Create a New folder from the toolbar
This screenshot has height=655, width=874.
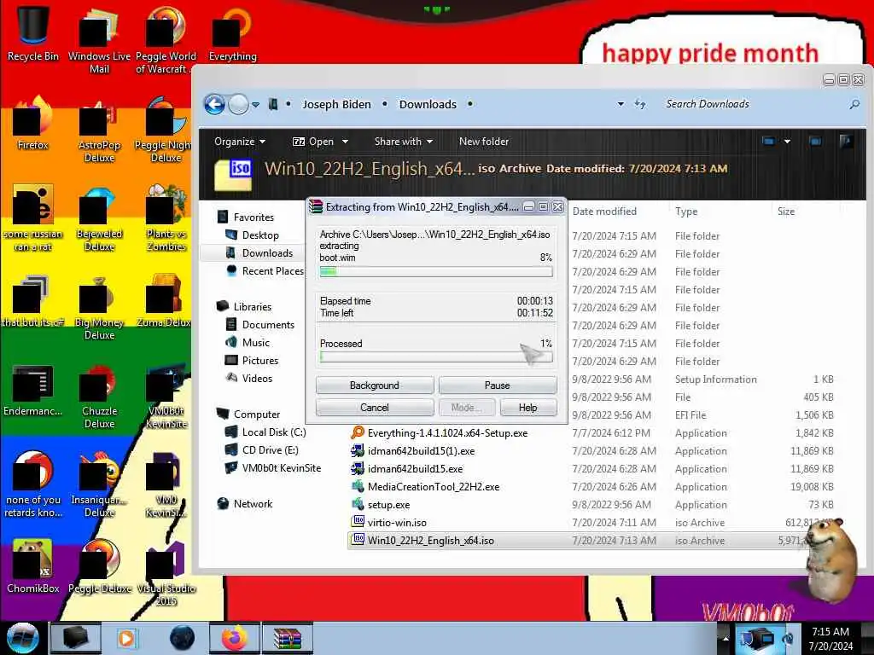pyautogui.click(x=484, y=142)
